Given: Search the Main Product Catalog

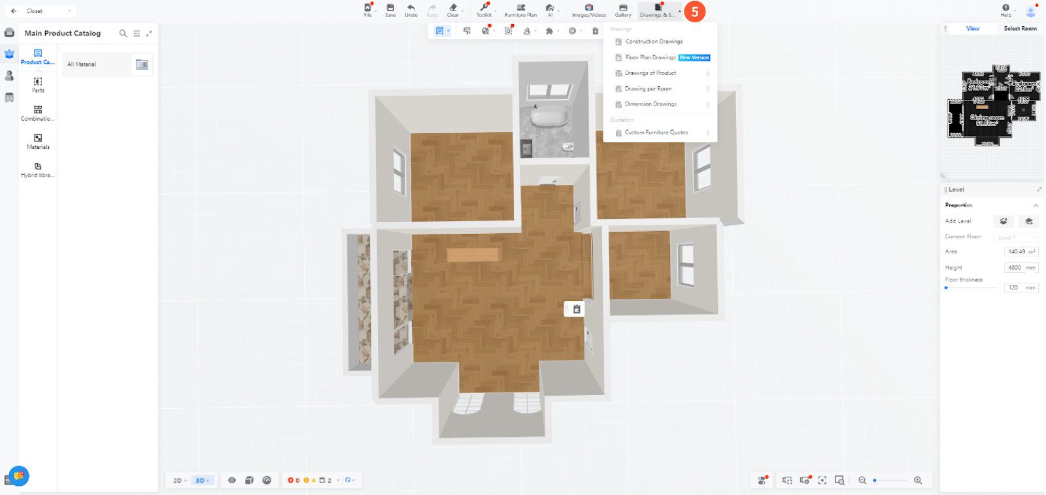Looking at the screenshot, I should tap(123, 33).
